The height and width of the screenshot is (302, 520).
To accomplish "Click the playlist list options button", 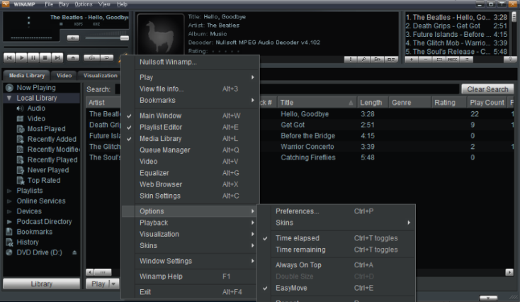I will [x=467, y=60].
